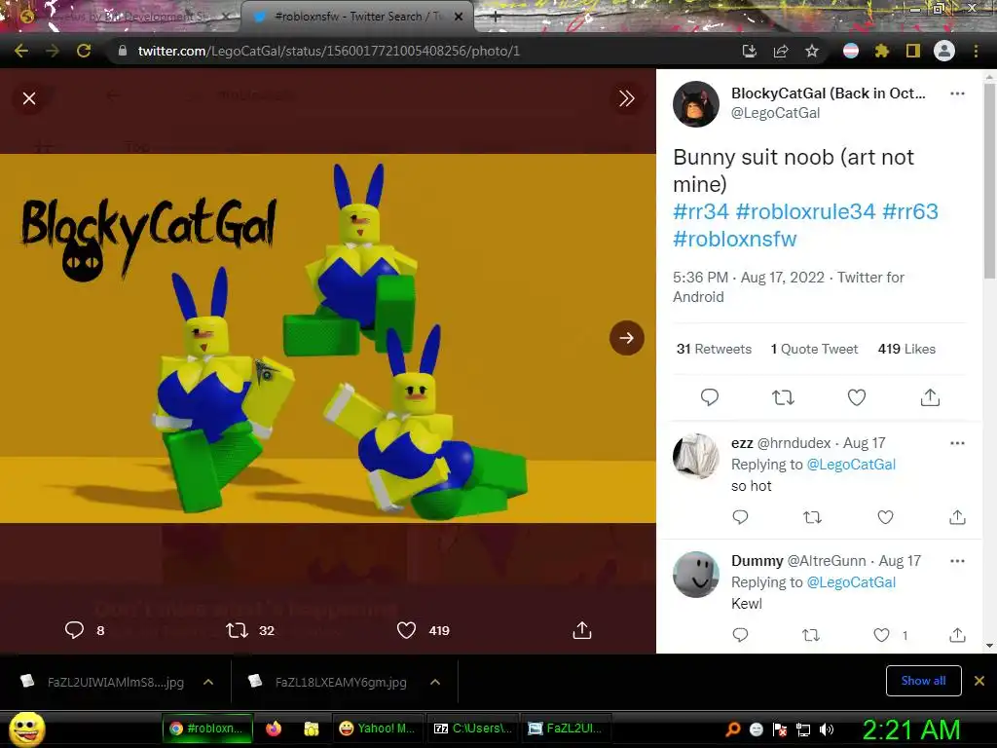997x748 pixels.
Task: Go back in browser history
Action: pos(21,51)
